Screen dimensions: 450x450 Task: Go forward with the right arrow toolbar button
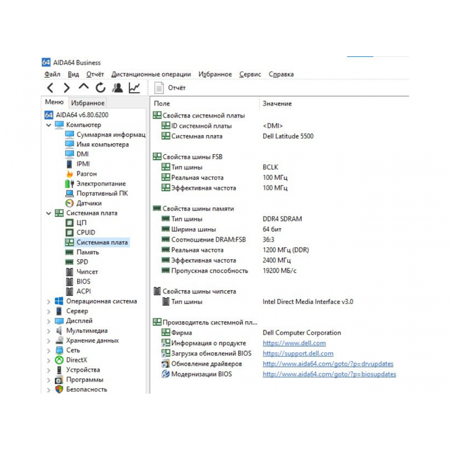click(67, 88)
